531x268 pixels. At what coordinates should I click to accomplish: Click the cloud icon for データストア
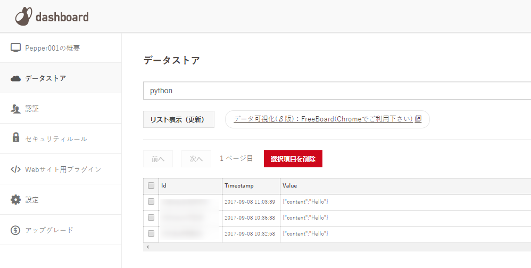[16, 78]
